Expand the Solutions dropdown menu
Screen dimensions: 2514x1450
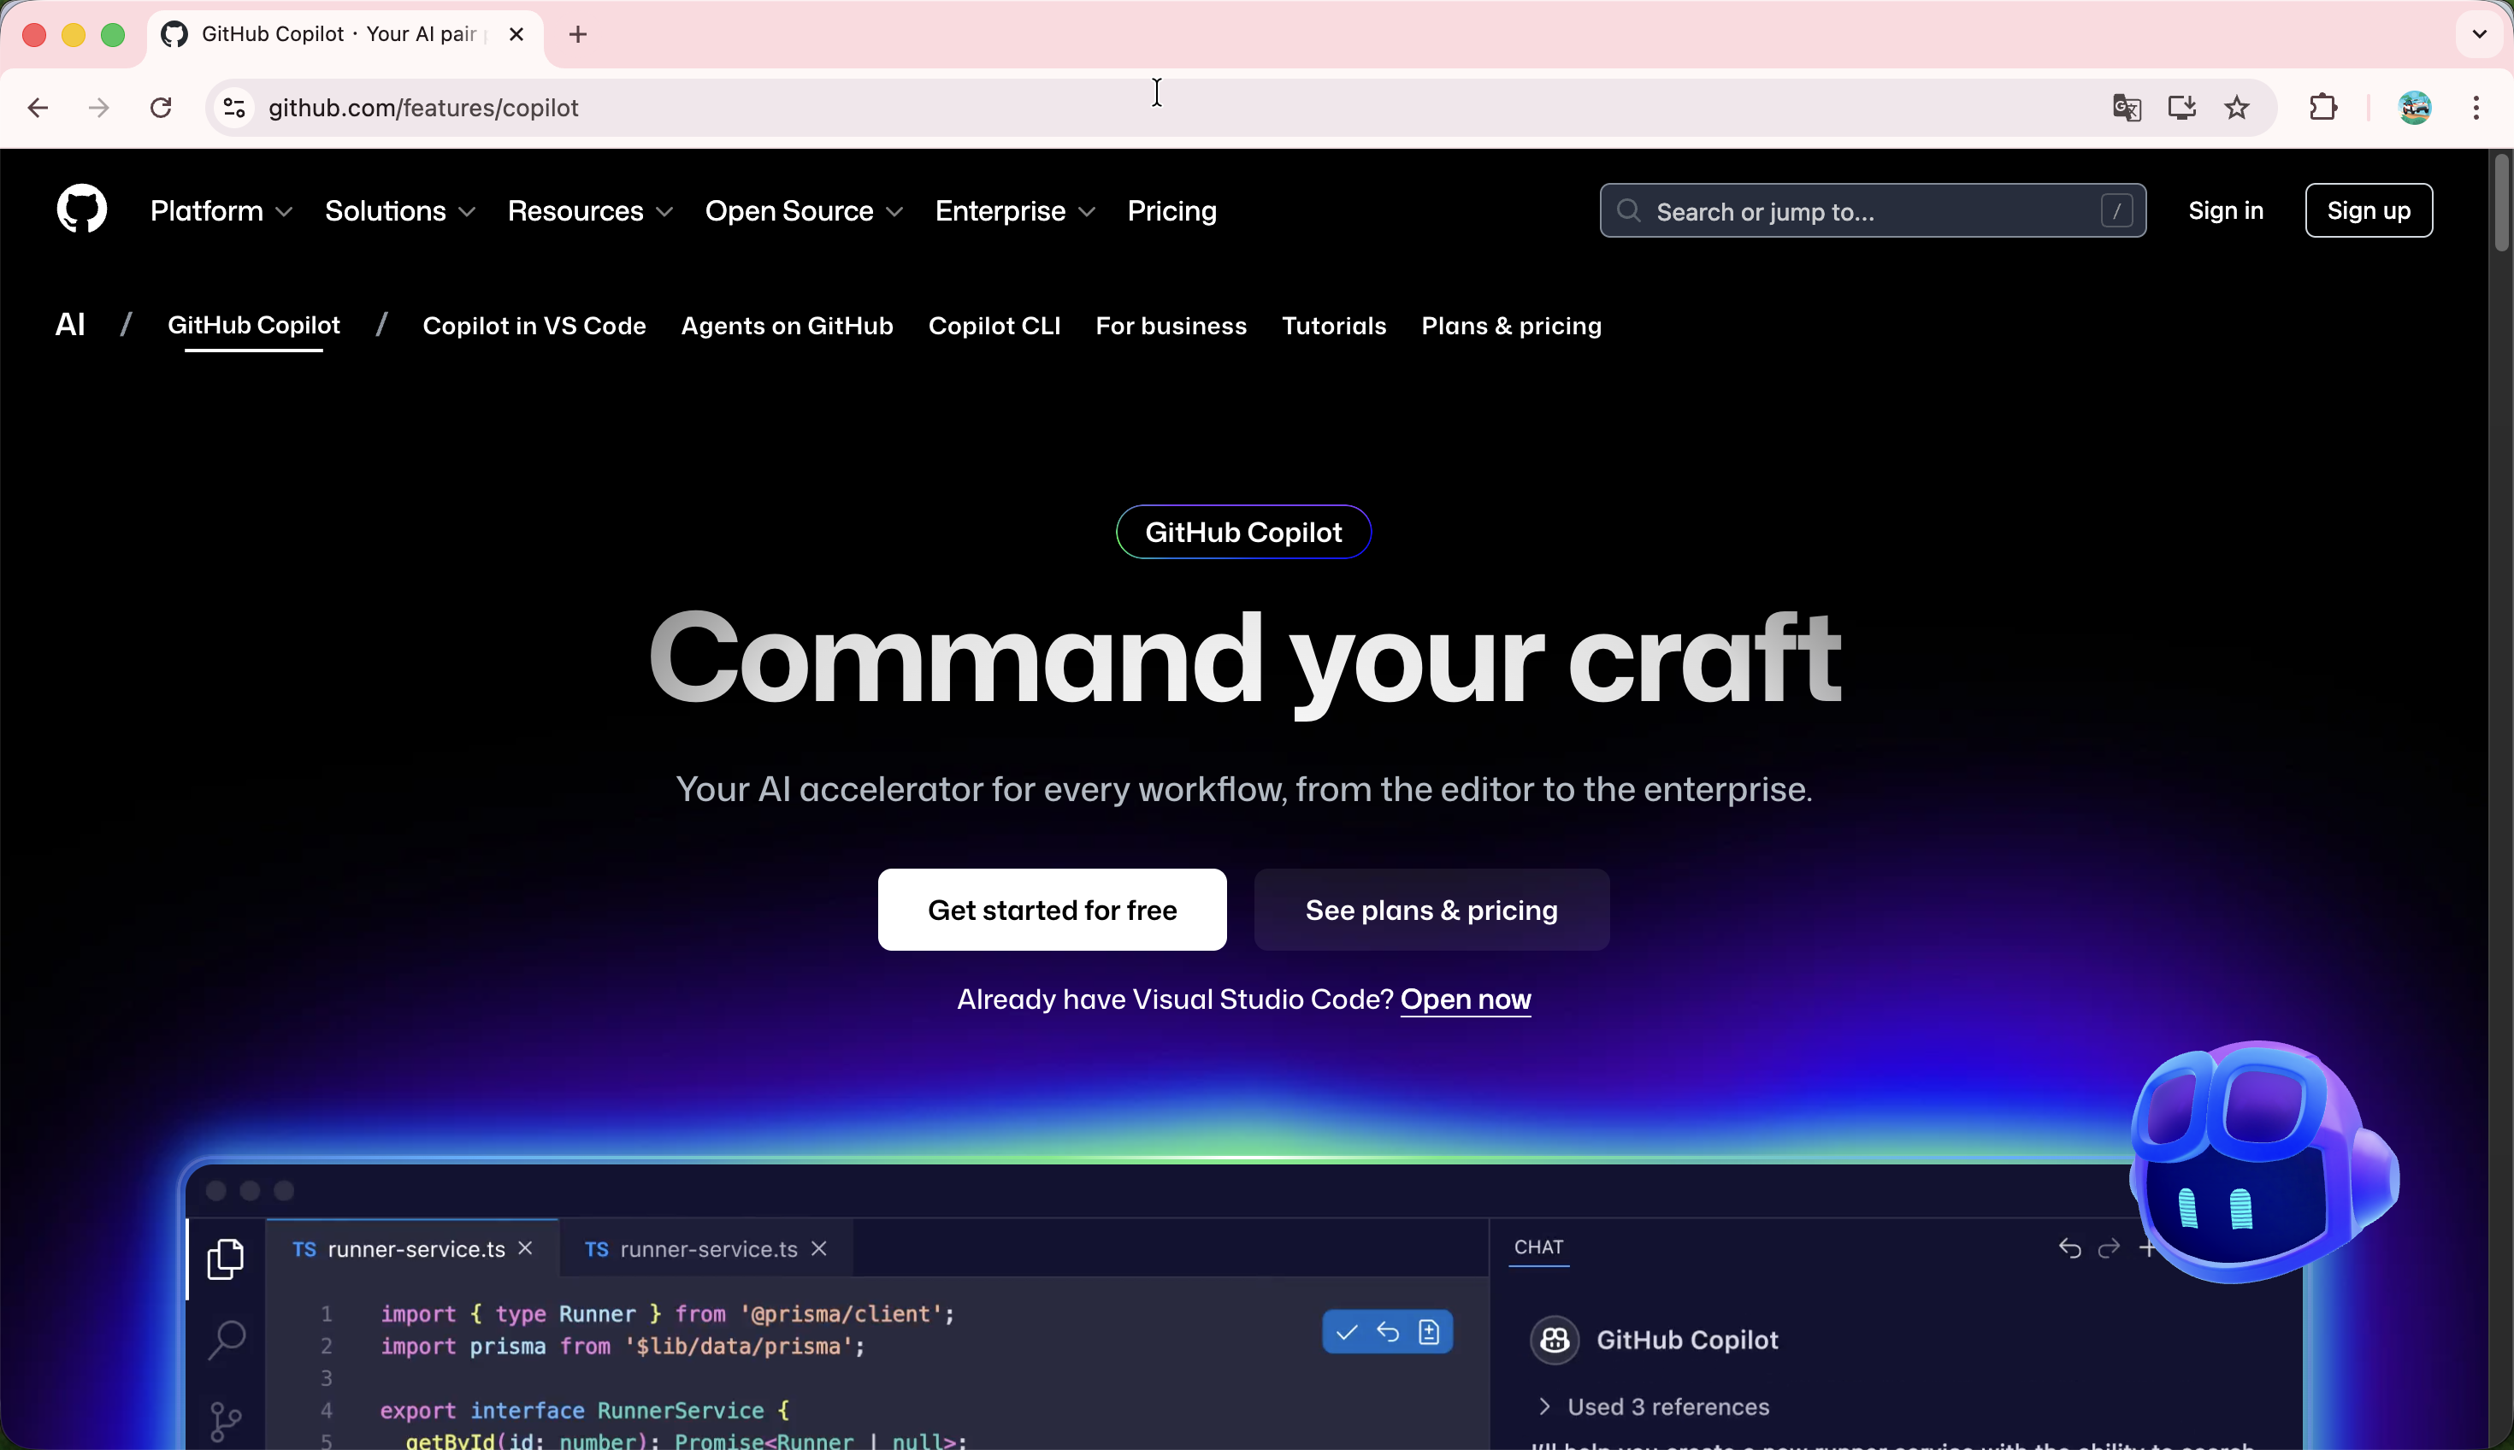[x=399, y=211]
